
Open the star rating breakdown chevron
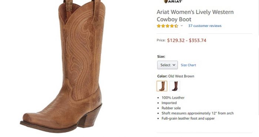pos(182,26)
